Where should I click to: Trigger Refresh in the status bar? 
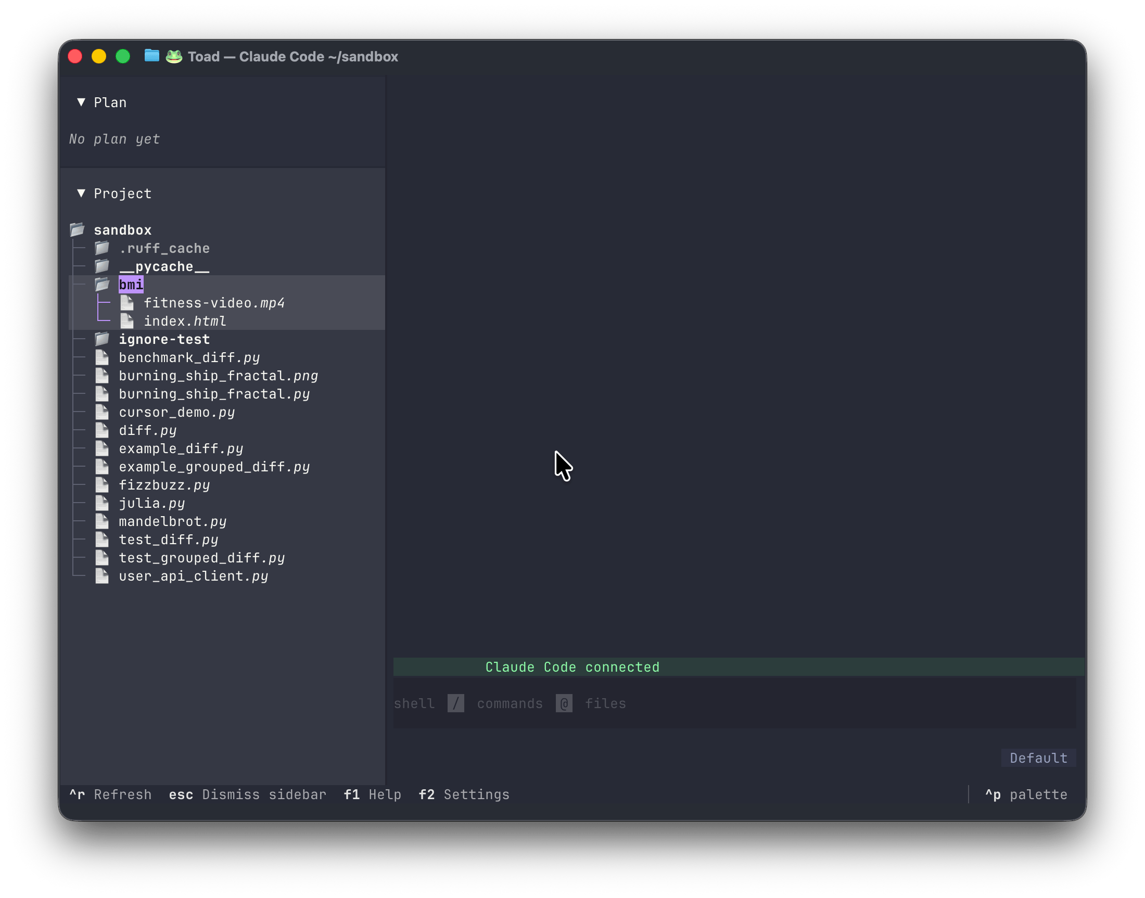click(x=110, y=794)
